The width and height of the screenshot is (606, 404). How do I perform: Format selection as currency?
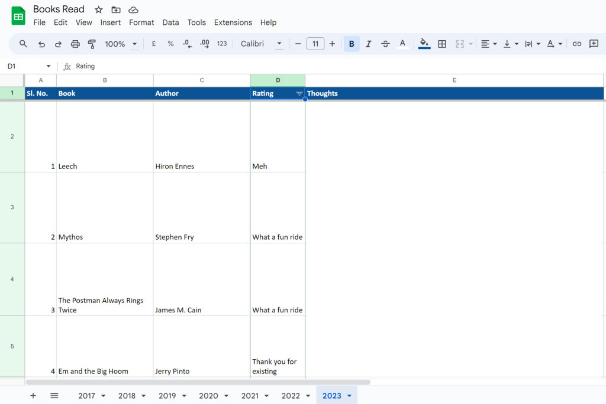153,44
